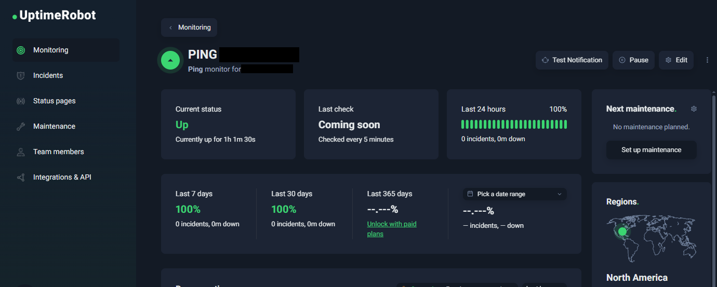Click the Incidents shield icon
717x287 pixels.
21,76
